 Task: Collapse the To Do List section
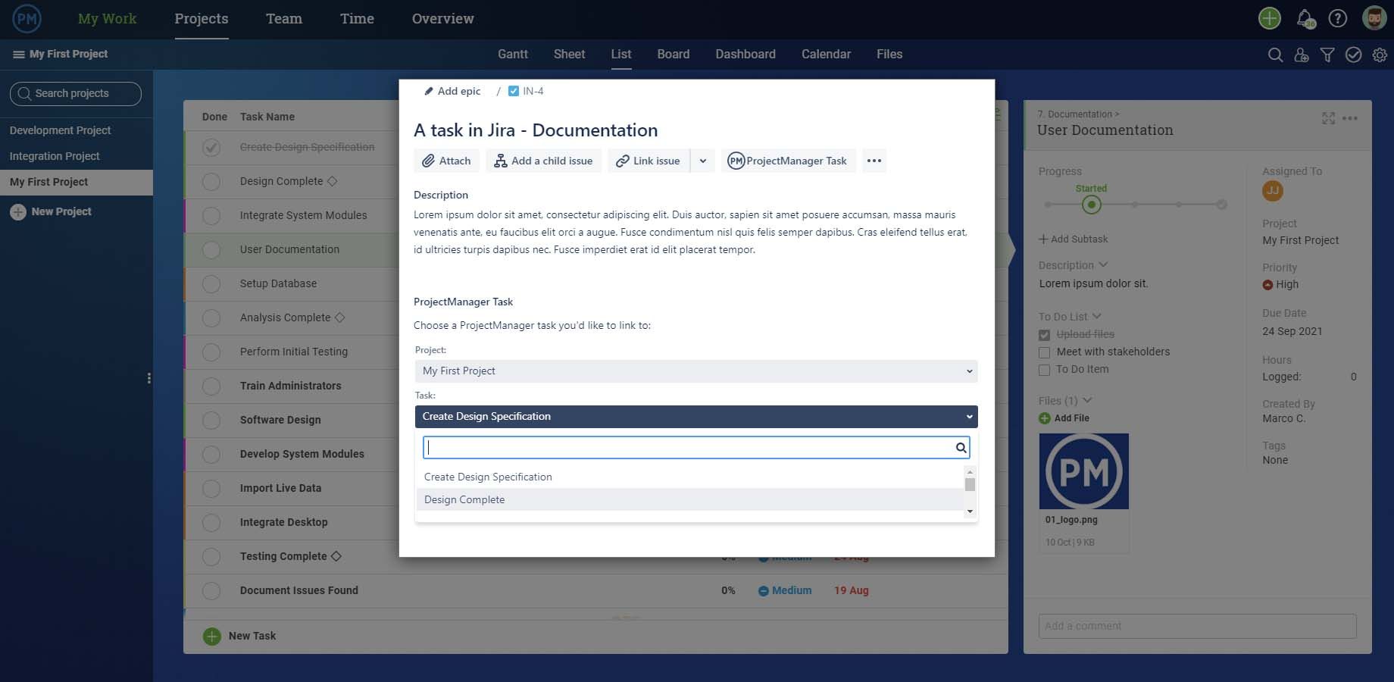[1096, 316]
